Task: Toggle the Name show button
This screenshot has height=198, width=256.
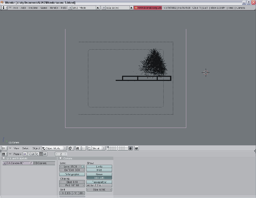Action: point(99,174)
